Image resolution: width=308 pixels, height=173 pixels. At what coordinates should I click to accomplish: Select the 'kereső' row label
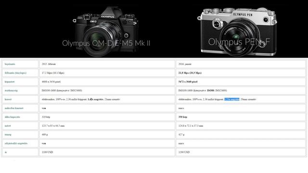8,99
